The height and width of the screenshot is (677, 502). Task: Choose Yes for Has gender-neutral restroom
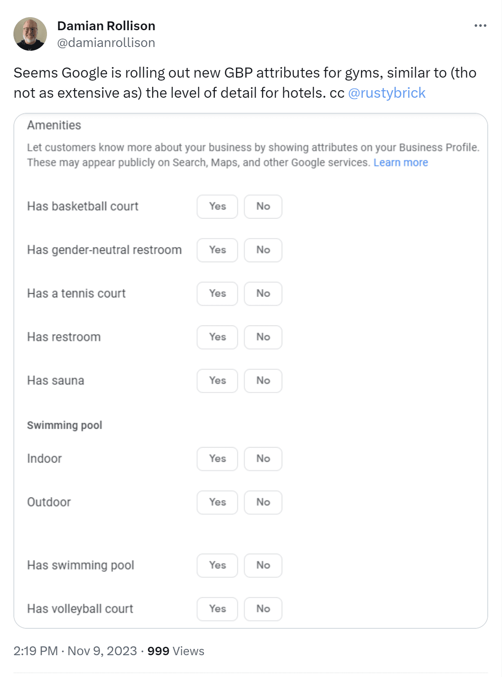pyautogui.click(x=217, y=250)
